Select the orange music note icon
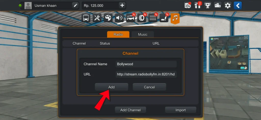Screen dimensions: 261x120 click(x=175, y=19)
